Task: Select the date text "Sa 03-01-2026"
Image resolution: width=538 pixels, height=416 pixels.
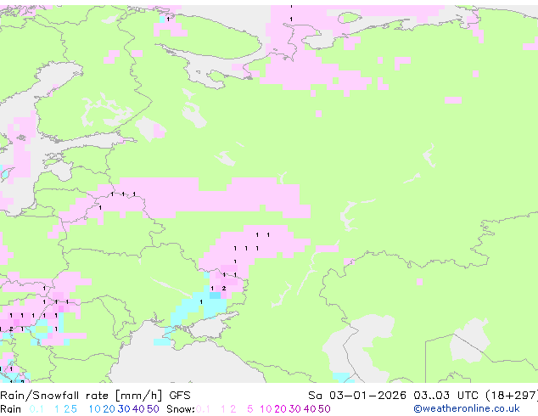Action: [x=357, y=396]
